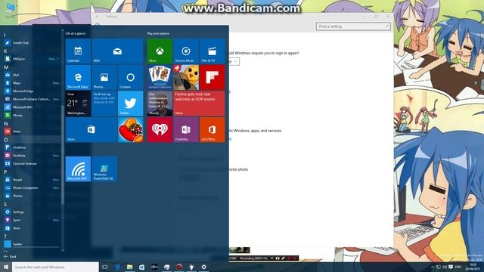This screenshot has width=484, height=272.
Task: Open Microsoft Edge from the app list
Action: coord(32,91)
